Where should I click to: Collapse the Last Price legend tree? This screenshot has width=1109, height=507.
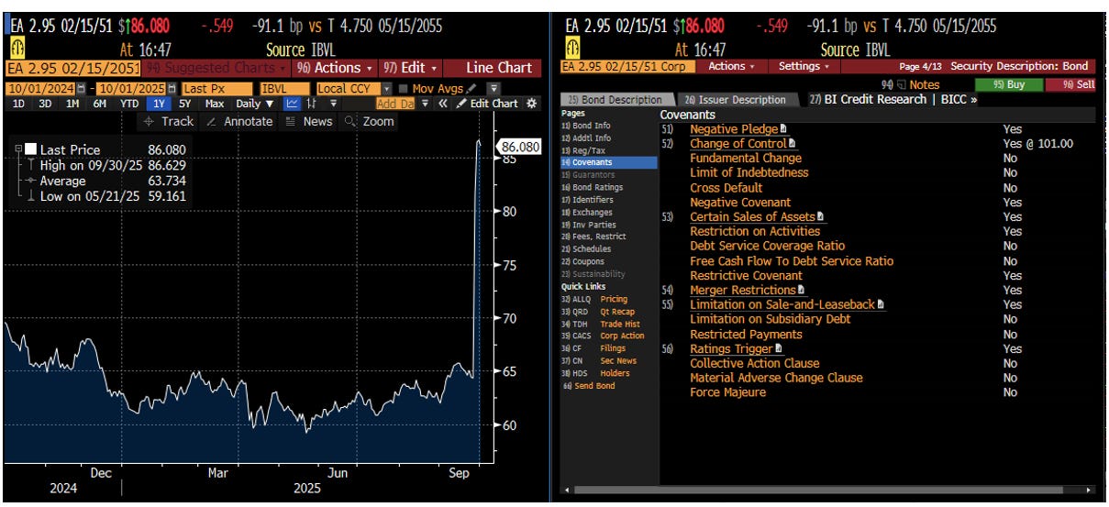(x=17, y=149)
